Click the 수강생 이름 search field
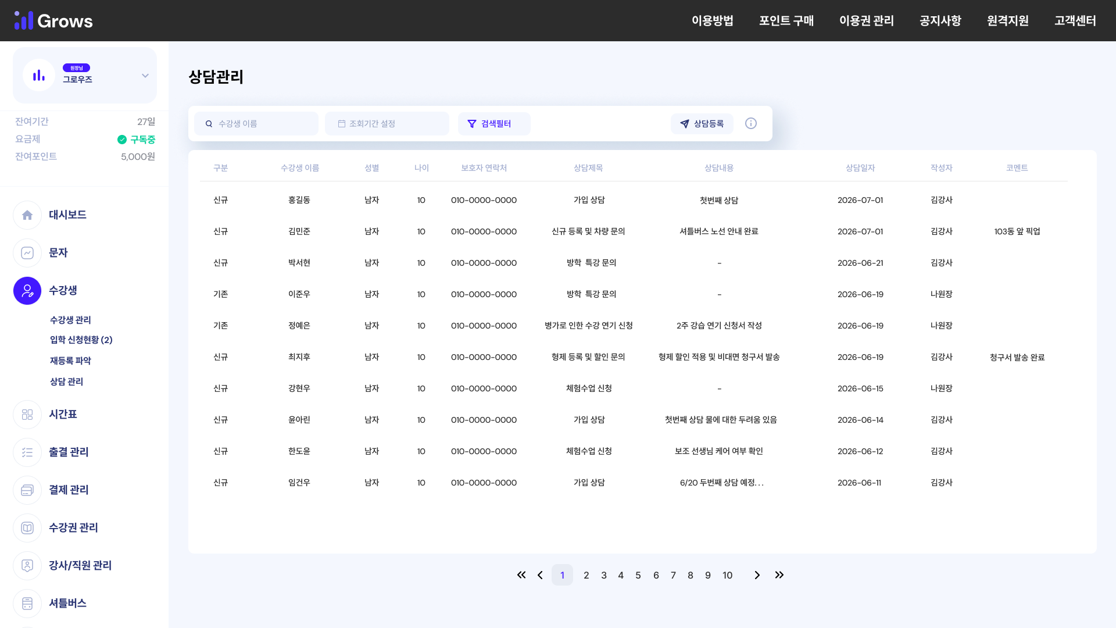1116x628 pixels. tap(256, 124)
